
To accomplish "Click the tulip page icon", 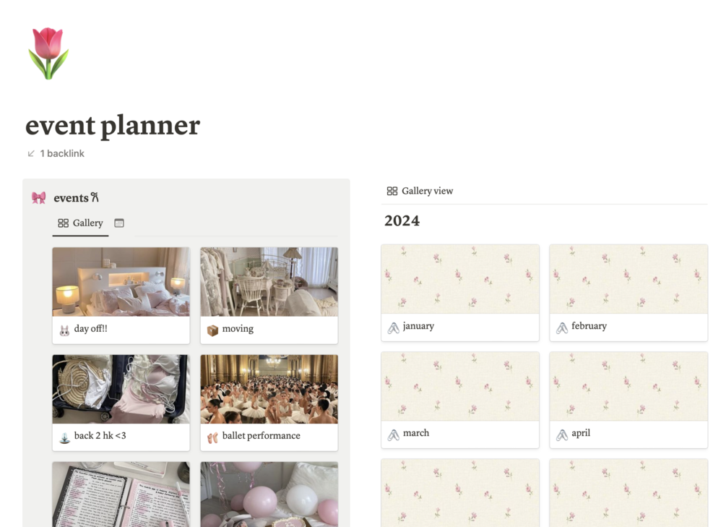I will click(x=48, y=53).
